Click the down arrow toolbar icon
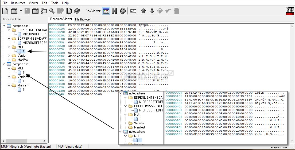This screenshot has width=295, height=150. (152, 11)
